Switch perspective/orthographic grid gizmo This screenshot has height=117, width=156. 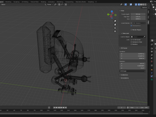tap(115, 32)
